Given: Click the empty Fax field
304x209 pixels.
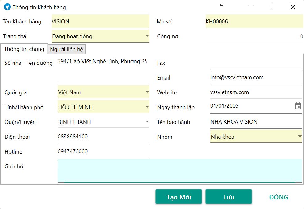Looking at the screenshot, I should click(x=256, y=63).
